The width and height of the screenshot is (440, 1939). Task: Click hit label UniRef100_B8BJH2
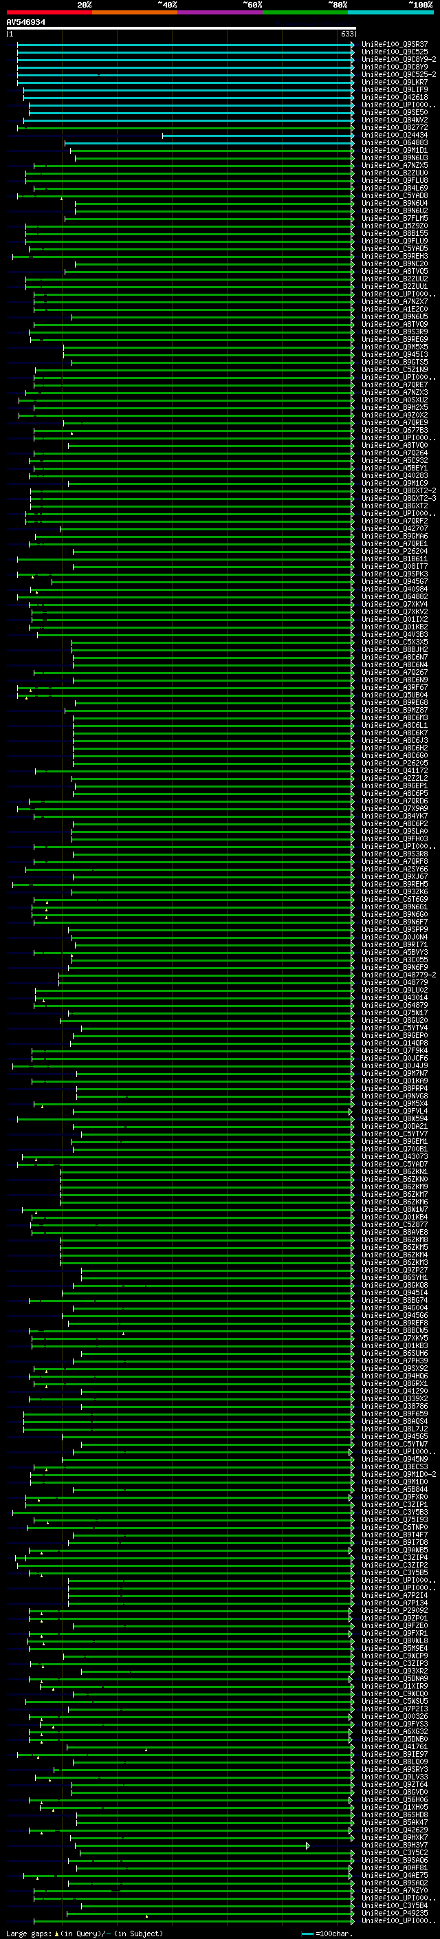point(395,649)
